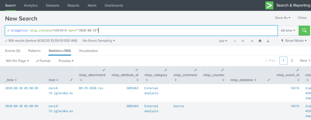Switch to Events (0) tab
Image resolution: width=311 pixels, height=120 pixels.
[12, 51]
